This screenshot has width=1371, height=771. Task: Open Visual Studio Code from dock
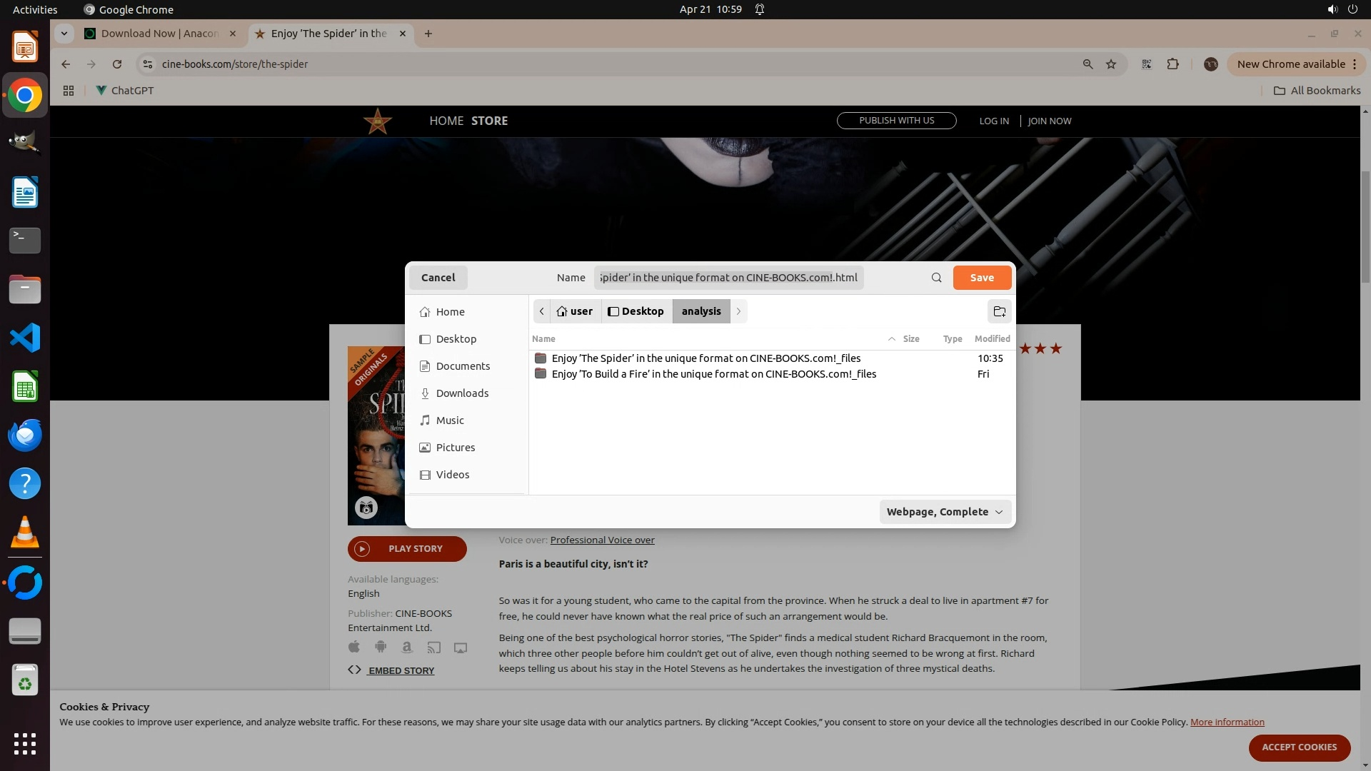tap(25, 338)
